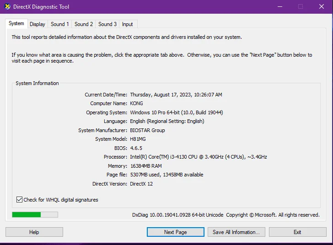Click the Processor label
The height and width of the screenshot is (245, 333).
coord(116,157)
